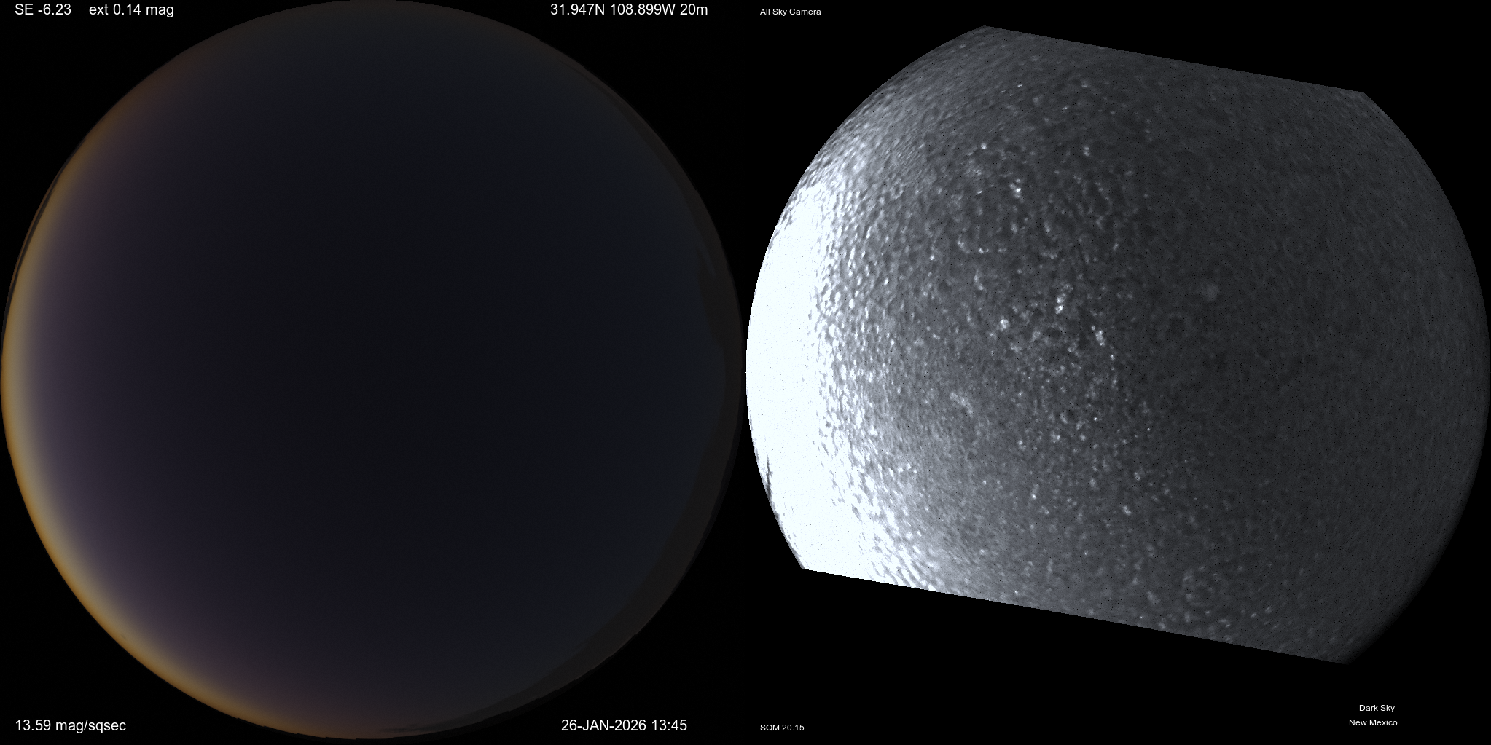This screenshot has width=1491, height=745.
Task: Click the New Mexico label
Action: point(1372,722)
